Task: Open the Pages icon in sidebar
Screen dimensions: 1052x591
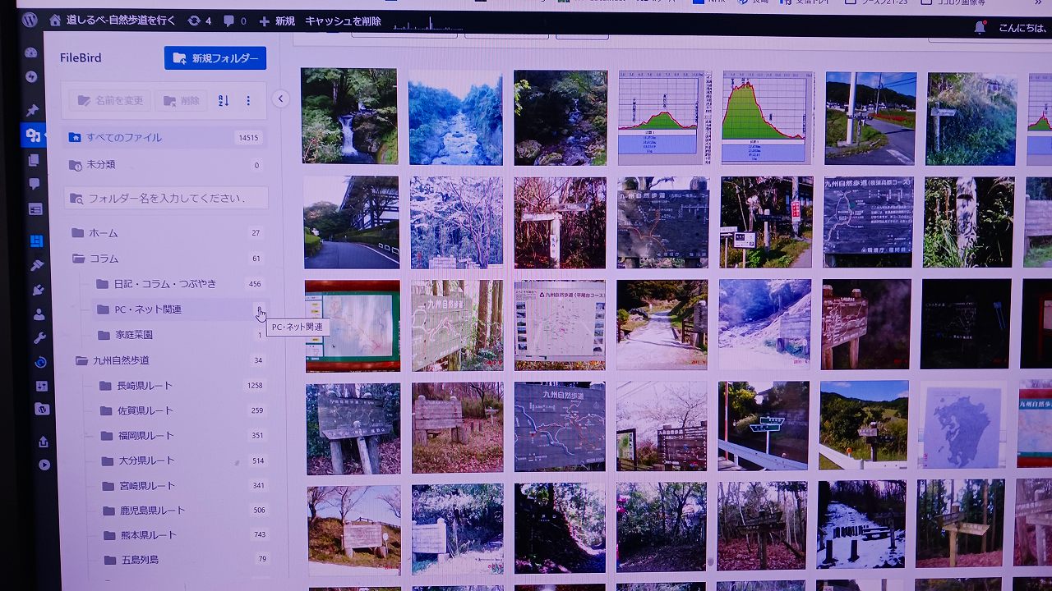Action: [x=34, y=160]
